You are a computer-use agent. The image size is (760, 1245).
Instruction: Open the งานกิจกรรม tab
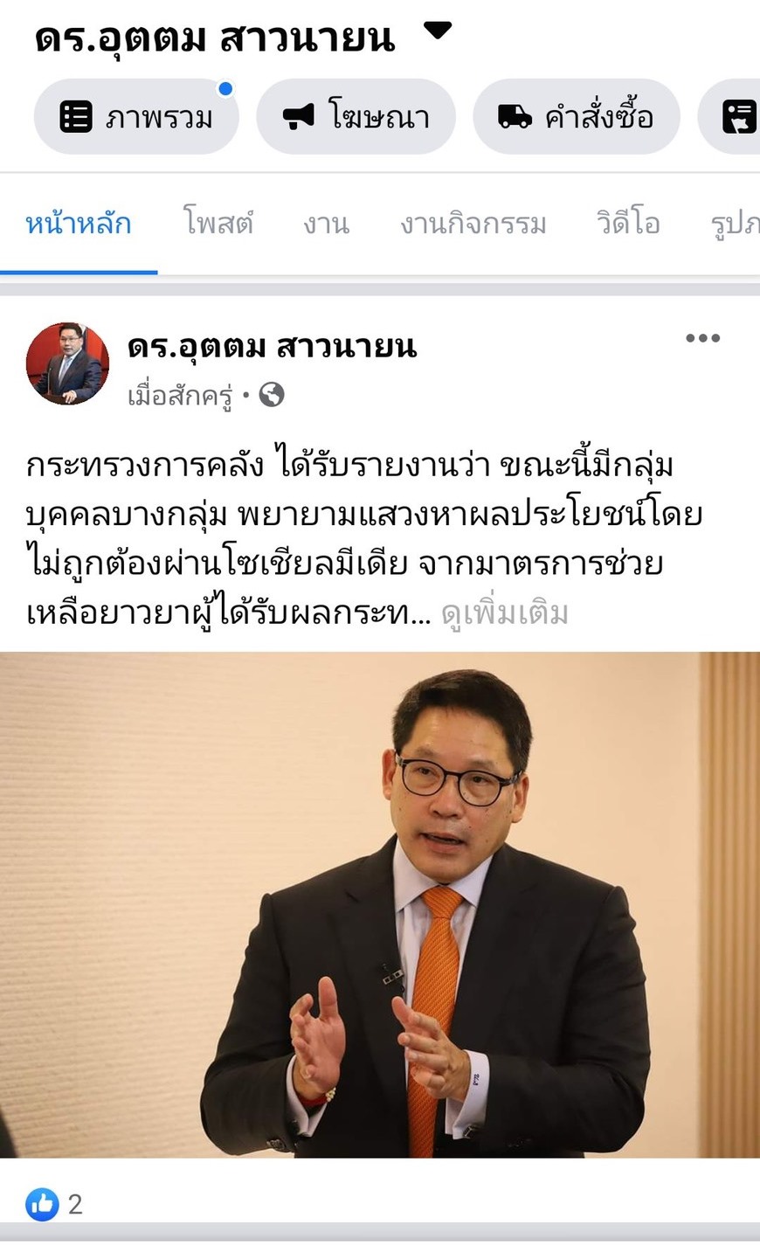coord(473,225)
